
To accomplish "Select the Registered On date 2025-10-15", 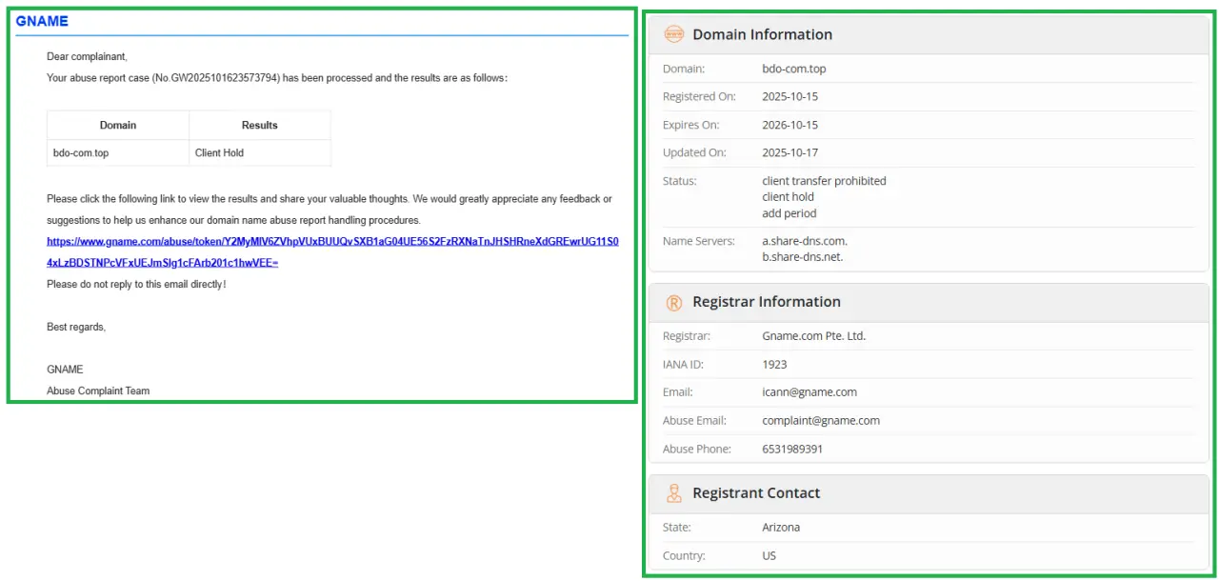I will (789, 97).
